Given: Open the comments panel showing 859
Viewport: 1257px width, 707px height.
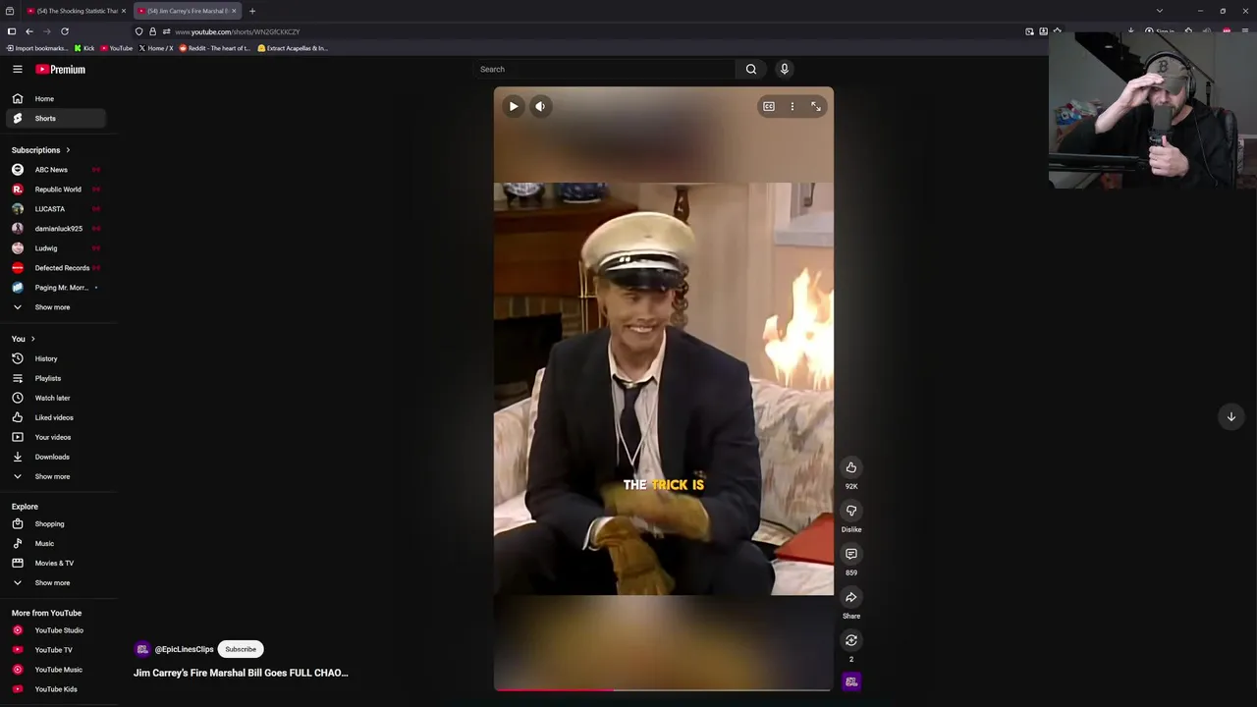Looking at the screenshot, I should (x=851, y=554).
